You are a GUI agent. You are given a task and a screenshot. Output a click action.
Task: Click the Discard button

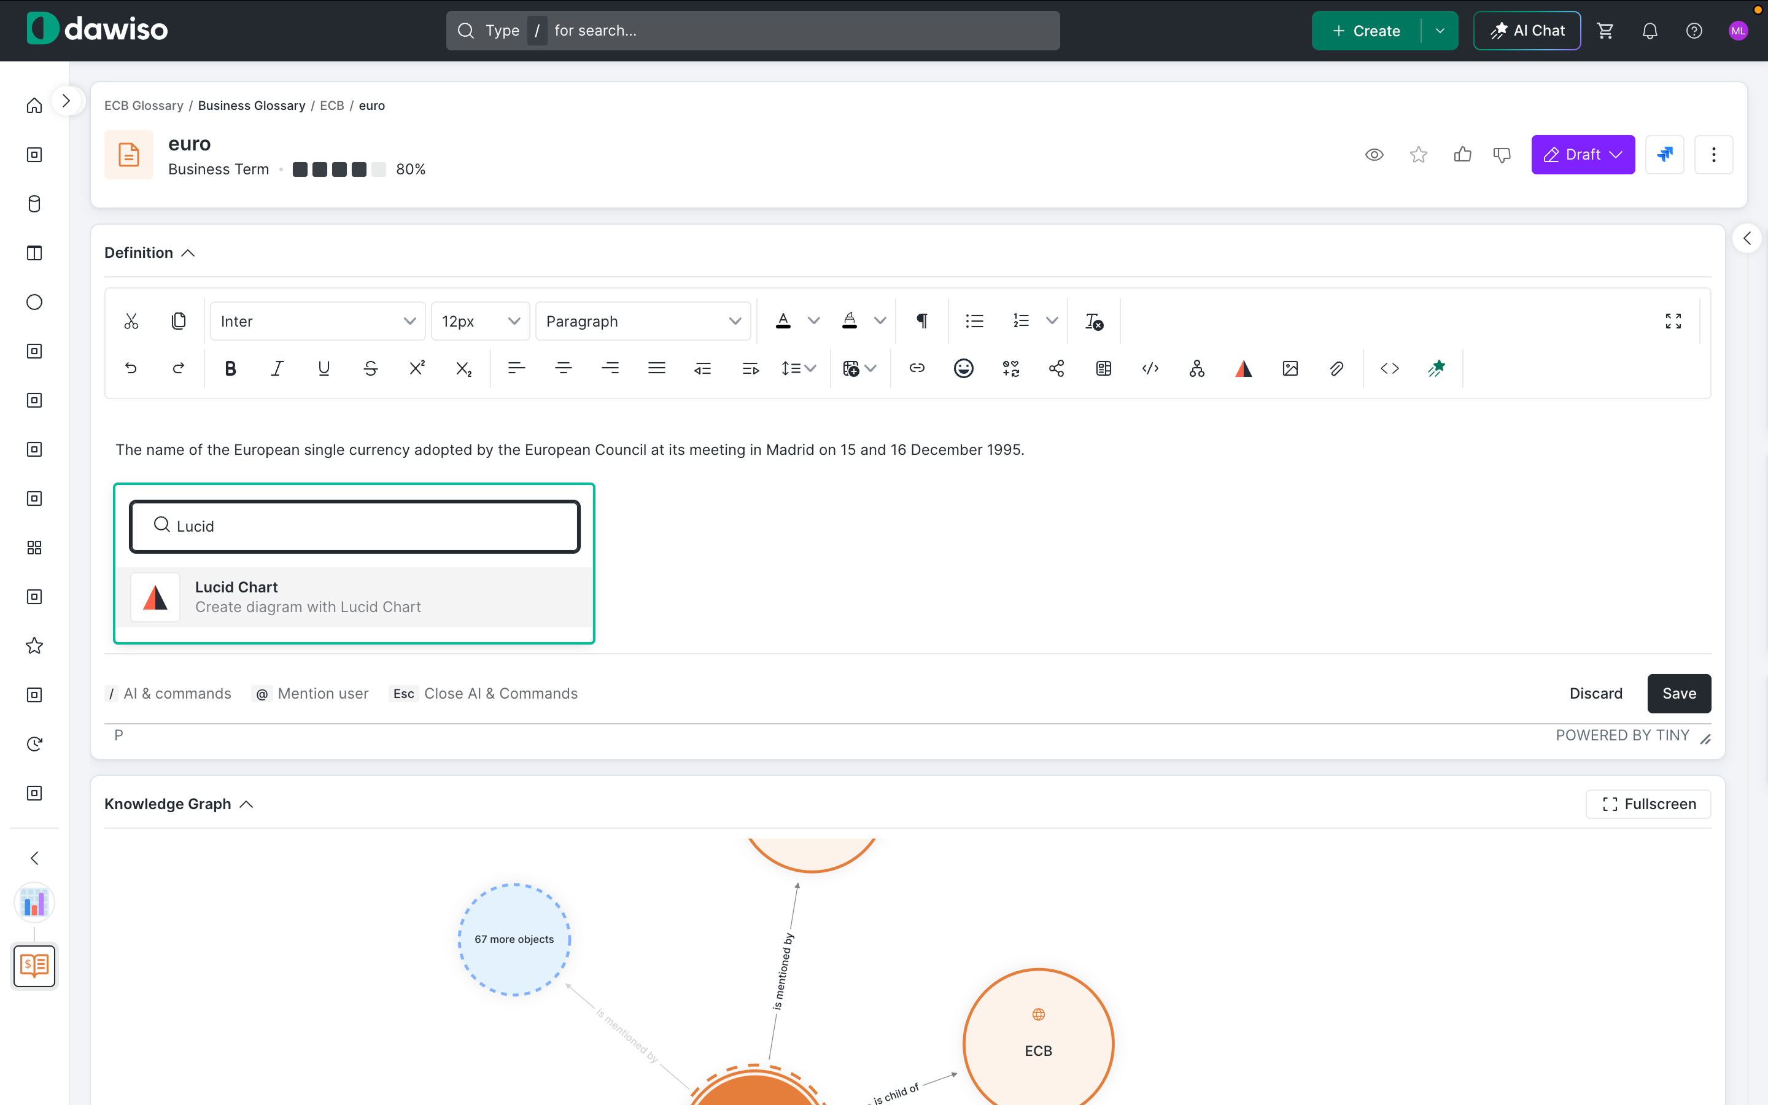click(x=1595, y=693)
